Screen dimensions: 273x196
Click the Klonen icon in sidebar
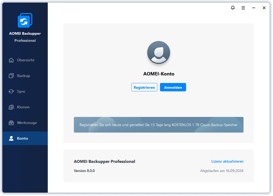tap(11, 107)
